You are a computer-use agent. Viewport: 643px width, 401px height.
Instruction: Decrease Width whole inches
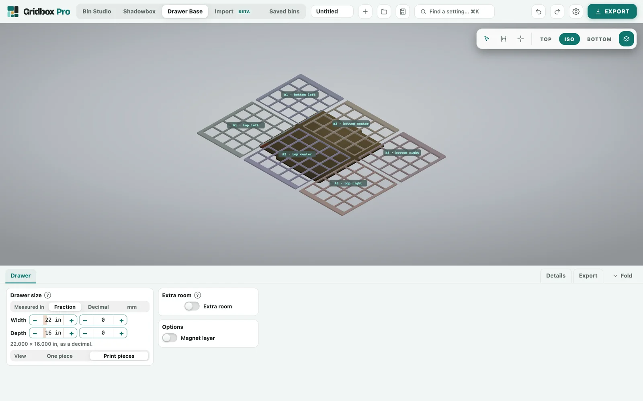pyautogui.click(x=35, y=320)
